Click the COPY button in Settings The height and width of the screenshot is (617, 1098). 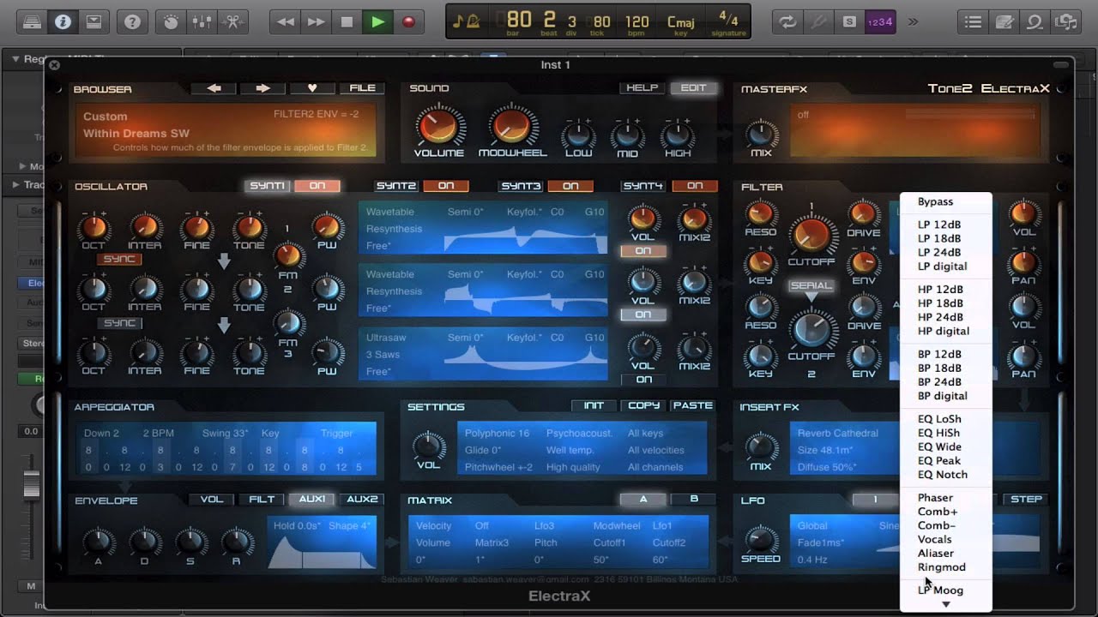pos(643,406)
